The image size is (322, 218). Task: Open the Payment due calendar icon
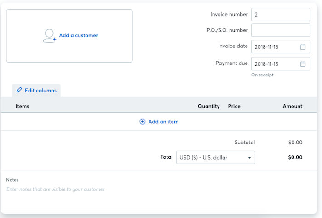click(x=303, y=64)
